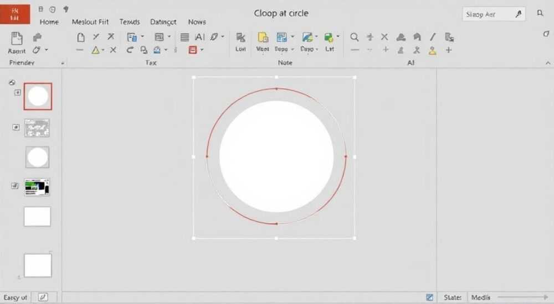Click the magnifier find icon in ribbon
Image resolution: width=554 pixels, height=304 pixels.
tap(355, 37)
